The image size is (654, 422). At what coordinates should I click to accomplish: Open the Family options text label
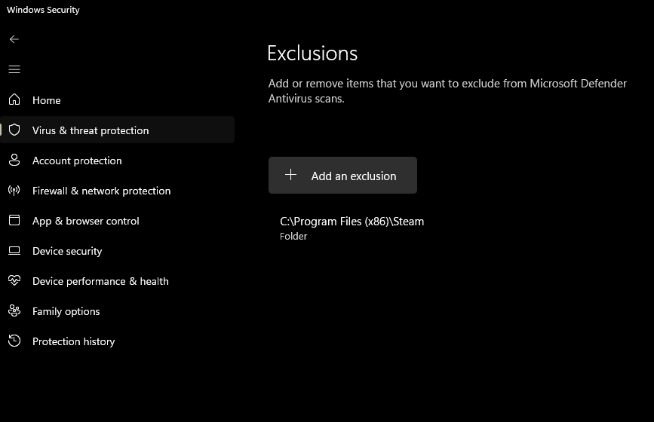pos(66,311)
